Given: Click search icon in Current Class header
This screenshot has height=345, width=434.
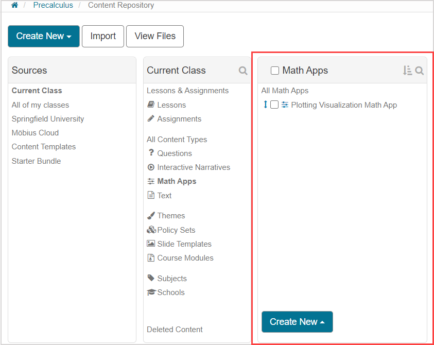Looking at the screenshot, I should 243,71.
